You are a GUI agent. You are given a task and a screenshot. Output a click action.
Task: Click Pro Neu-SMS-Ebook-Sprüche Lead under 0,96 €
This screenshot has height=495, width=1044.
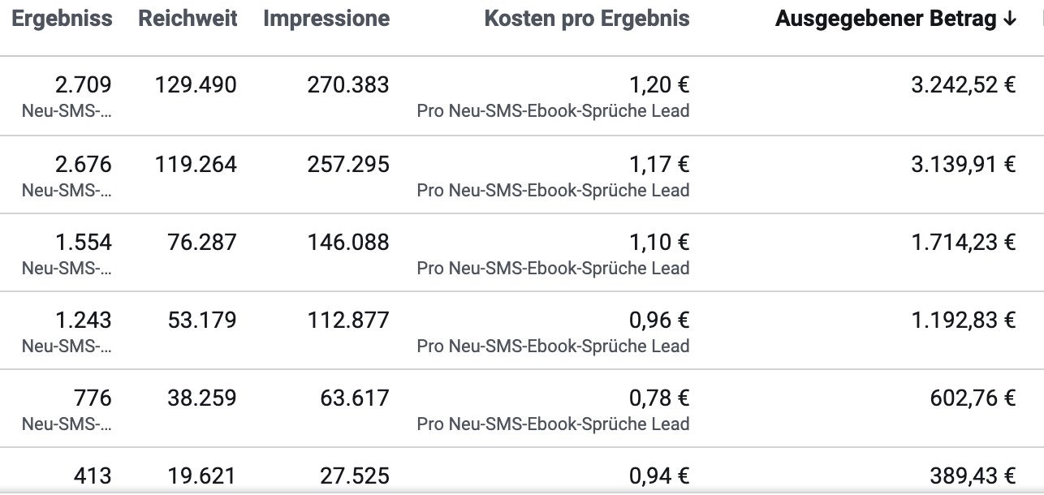pos(553,346)
